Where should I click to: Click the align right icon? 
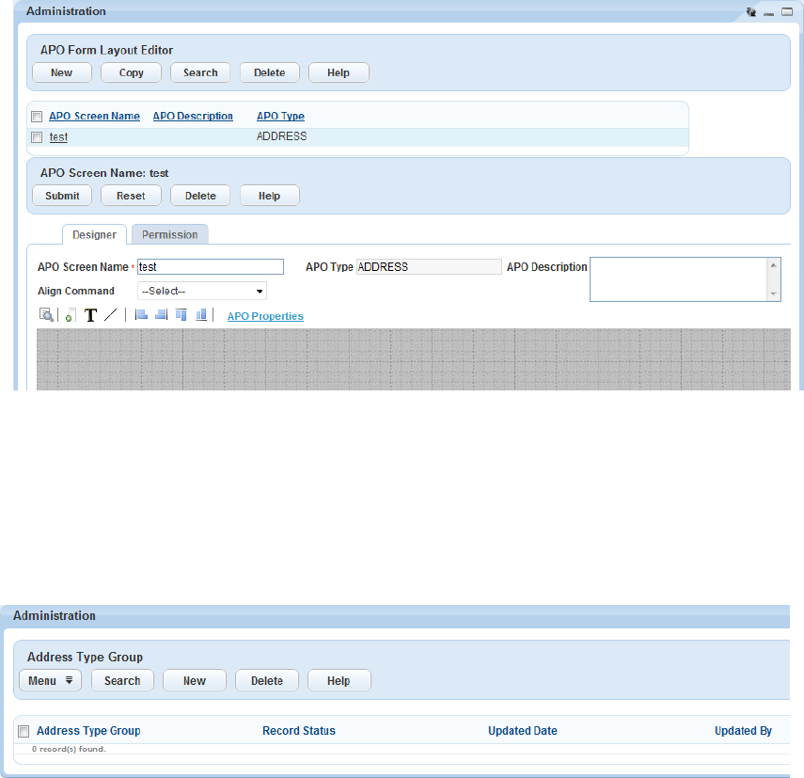coord(161,315)
